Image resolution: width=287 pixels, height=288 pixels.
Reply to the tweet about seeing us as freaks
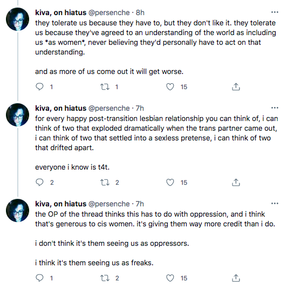click(x=39, y=278)
